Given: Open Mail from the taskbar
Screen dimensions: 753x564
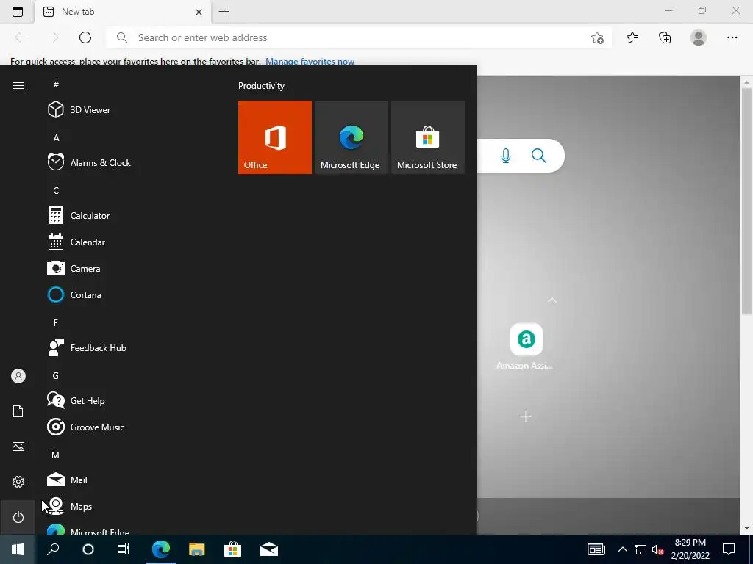Looking at the screenshot, I should pyautogui.click(x=269, y=549).
